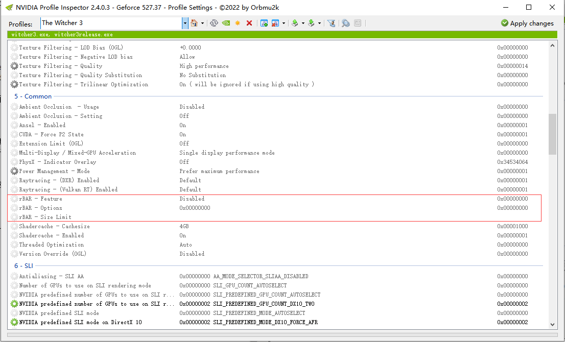
Task: Click the magnifier-gear scan icon in toolbar
Action: [x=346, y=23]
